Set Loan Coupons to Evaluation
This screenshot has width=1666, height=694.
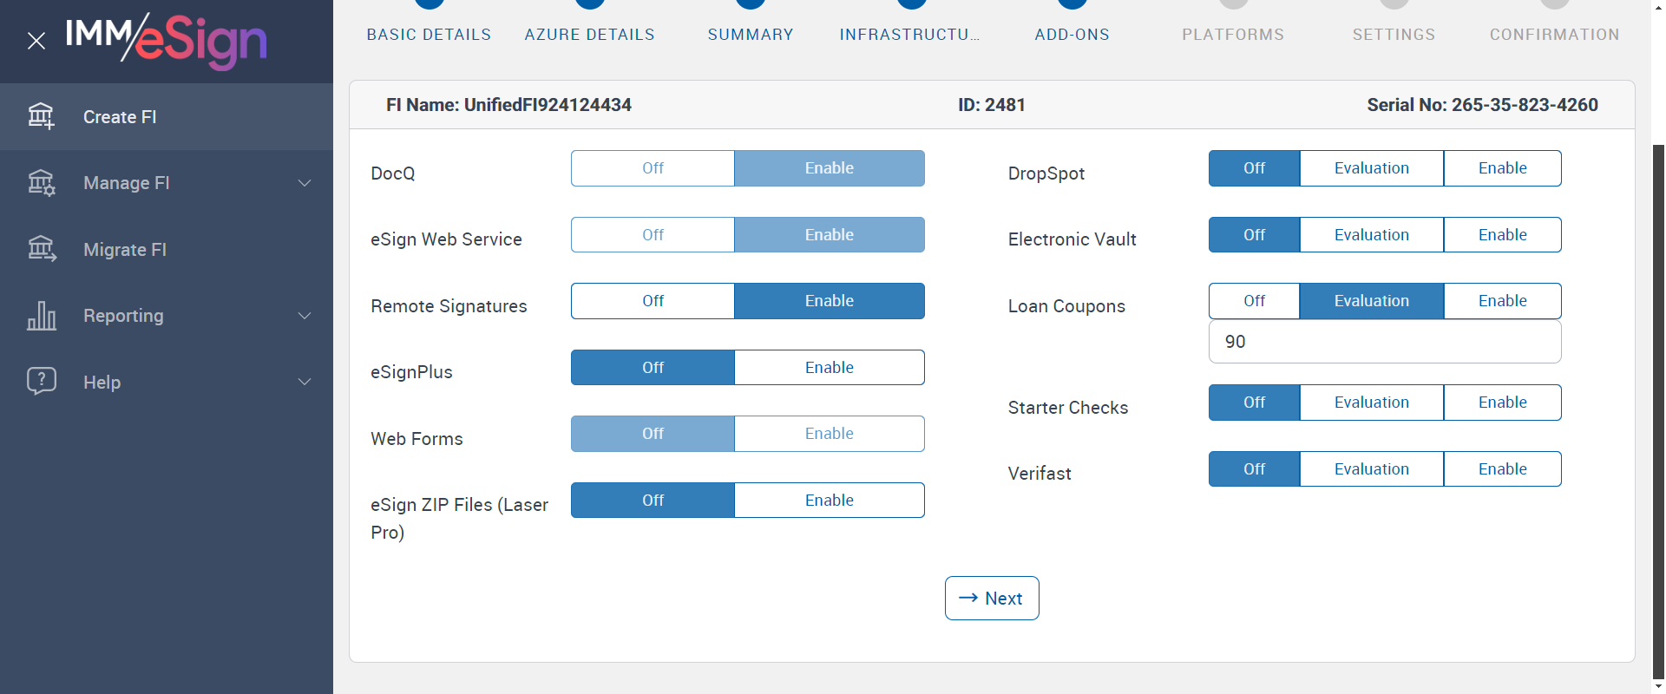tap(1372, 301)
